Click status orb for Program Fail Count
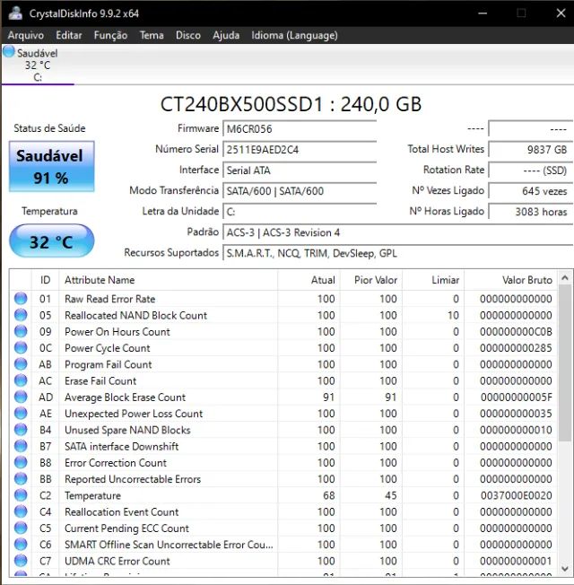 (21, 364)
